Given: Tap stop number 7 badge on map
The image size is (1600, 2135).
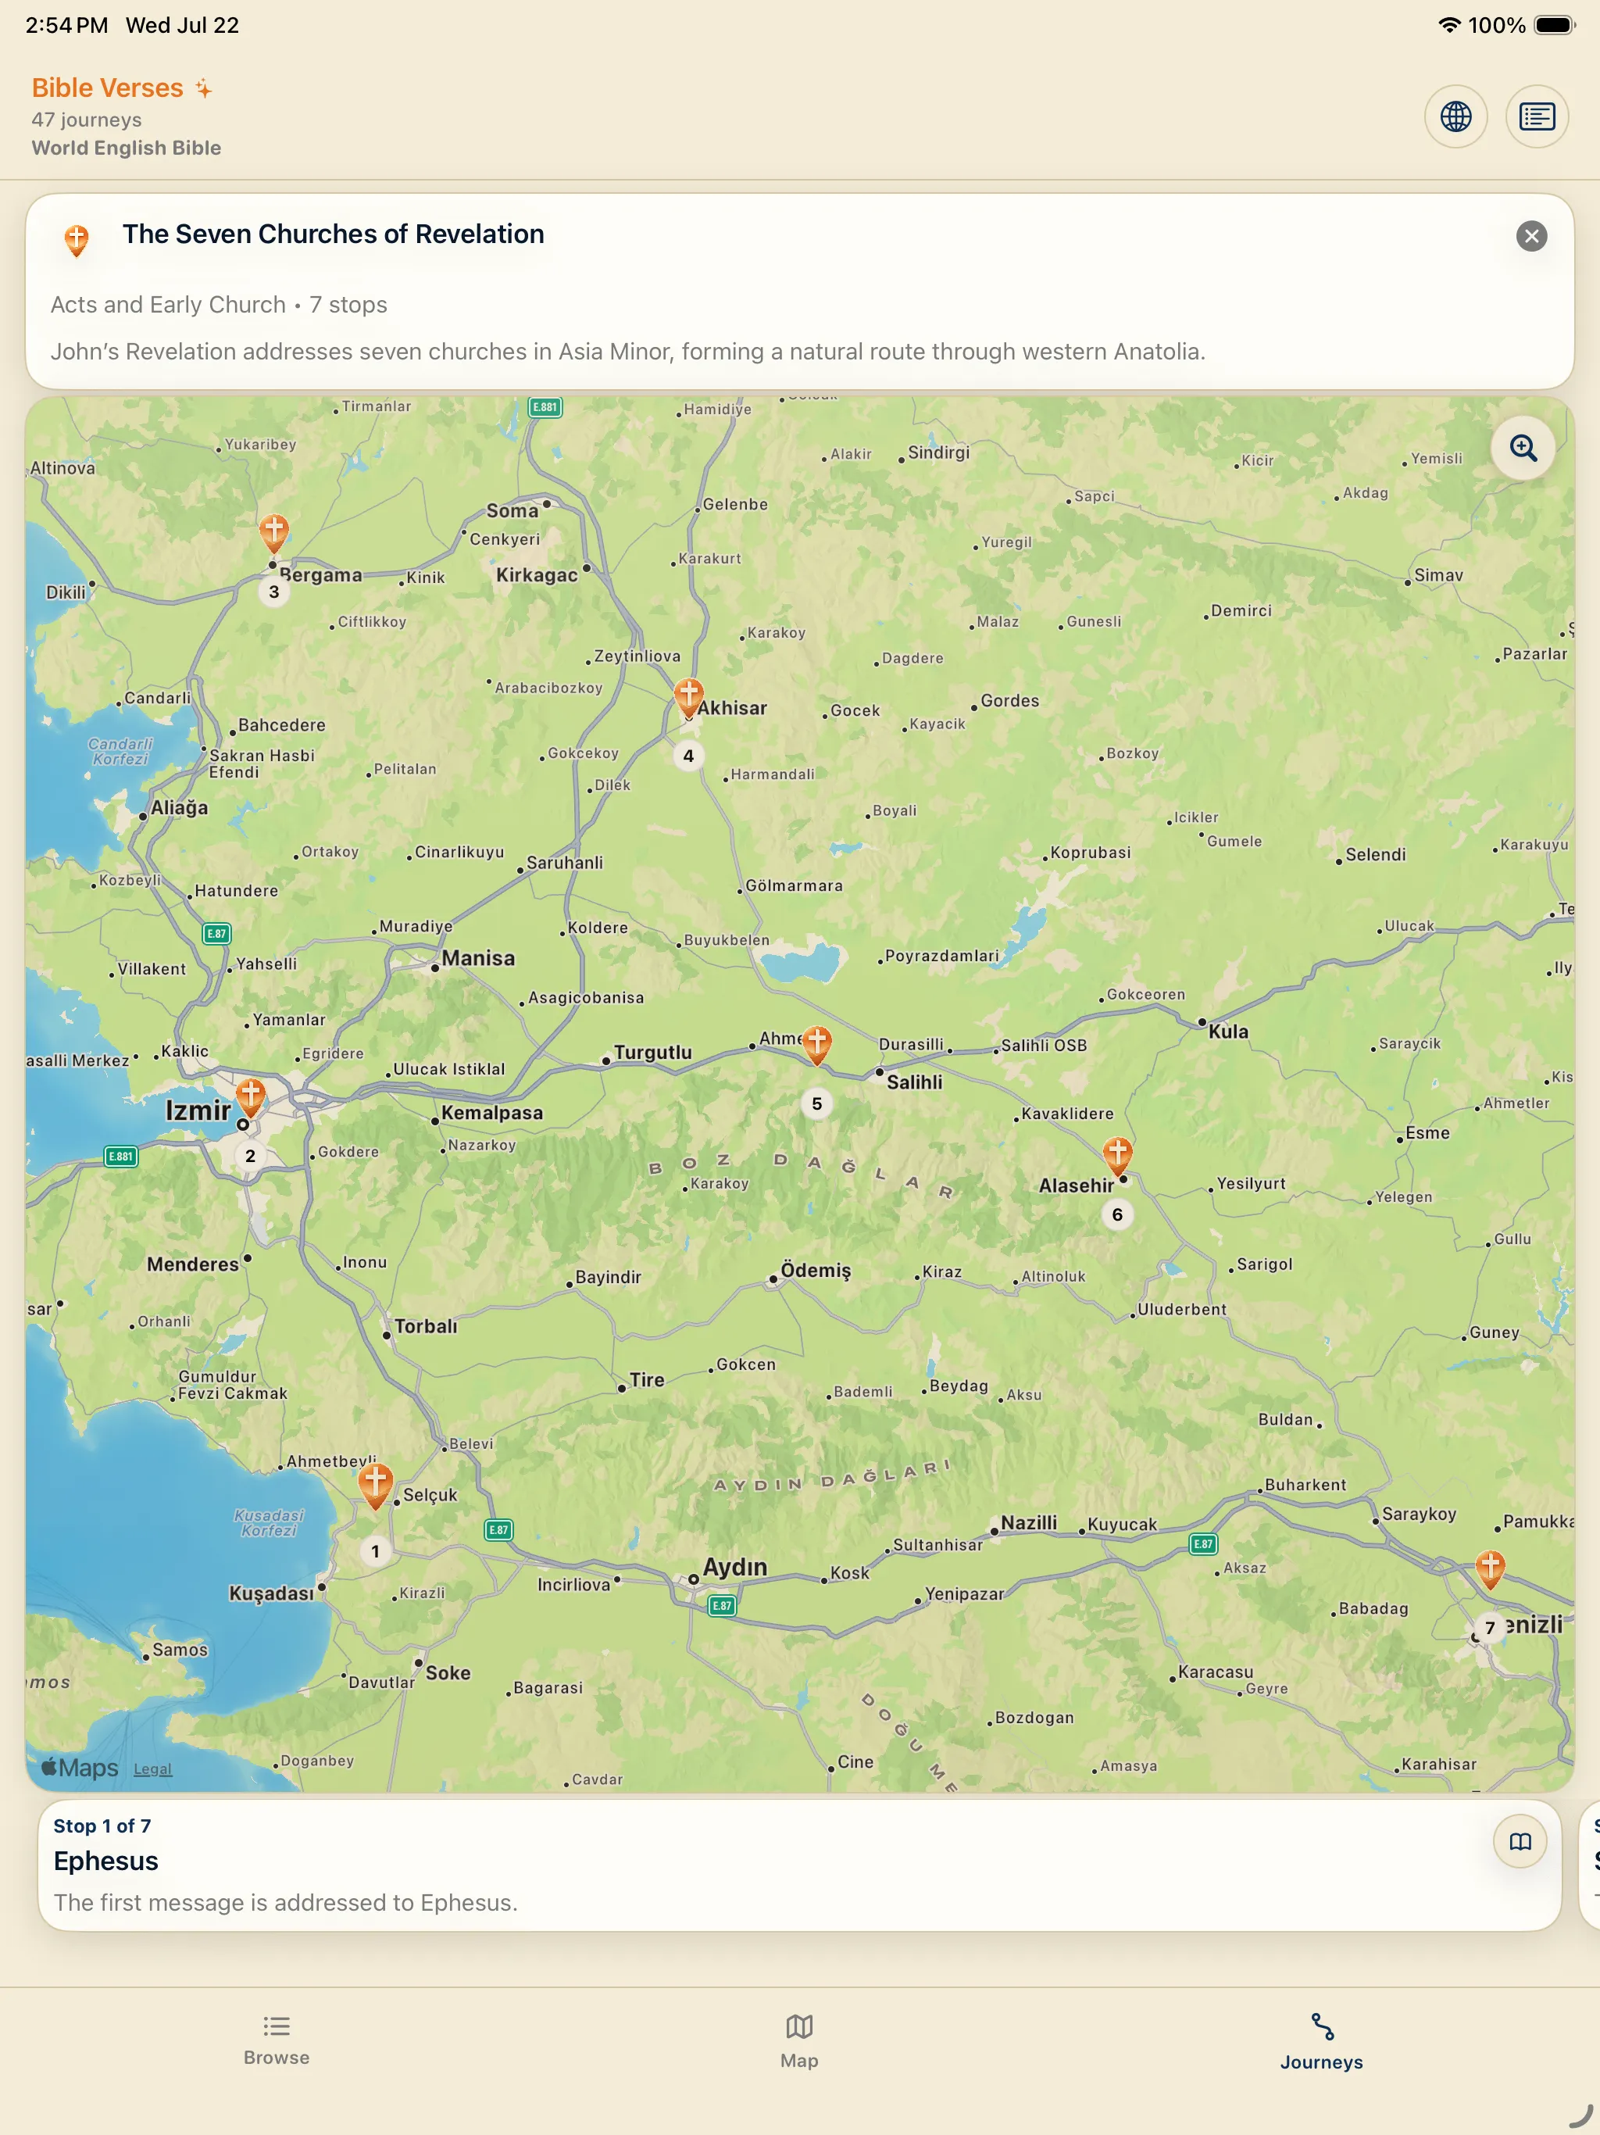Looking at the screenshot, I should 1490,1627.
